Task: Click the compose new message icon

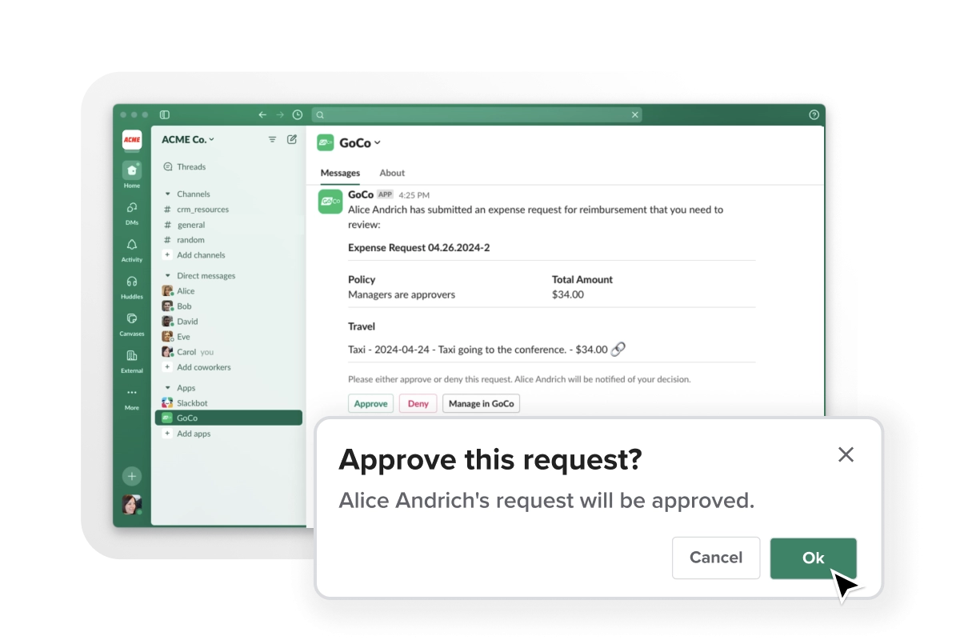Action: (x=292, y=139)
